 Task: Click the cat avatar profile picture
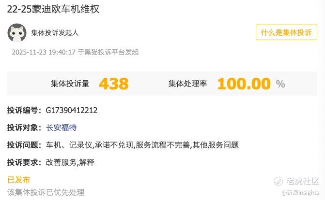point(17,33)
